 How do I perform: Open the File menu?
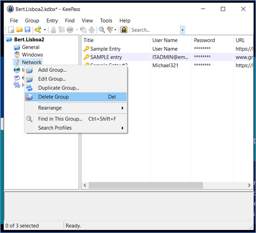coord(14,21)
